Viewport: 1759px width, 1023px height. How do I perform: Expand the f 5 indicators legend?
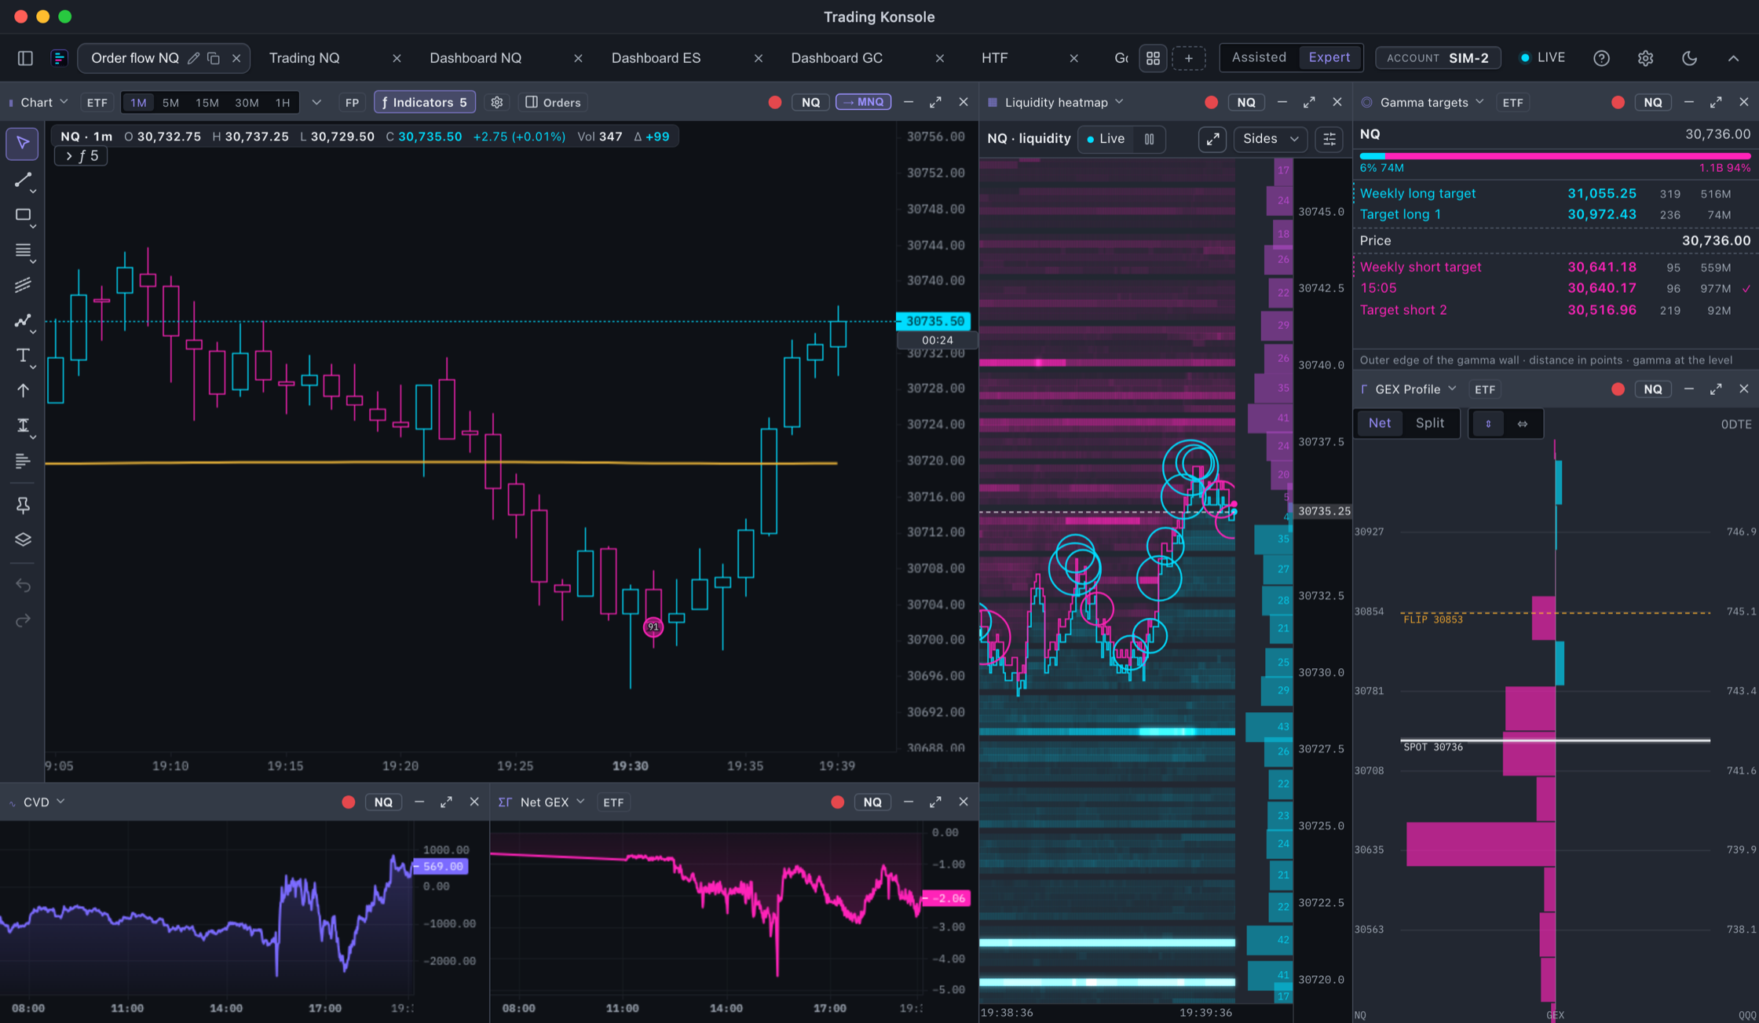pyautogui.click(x=82, y=156)
